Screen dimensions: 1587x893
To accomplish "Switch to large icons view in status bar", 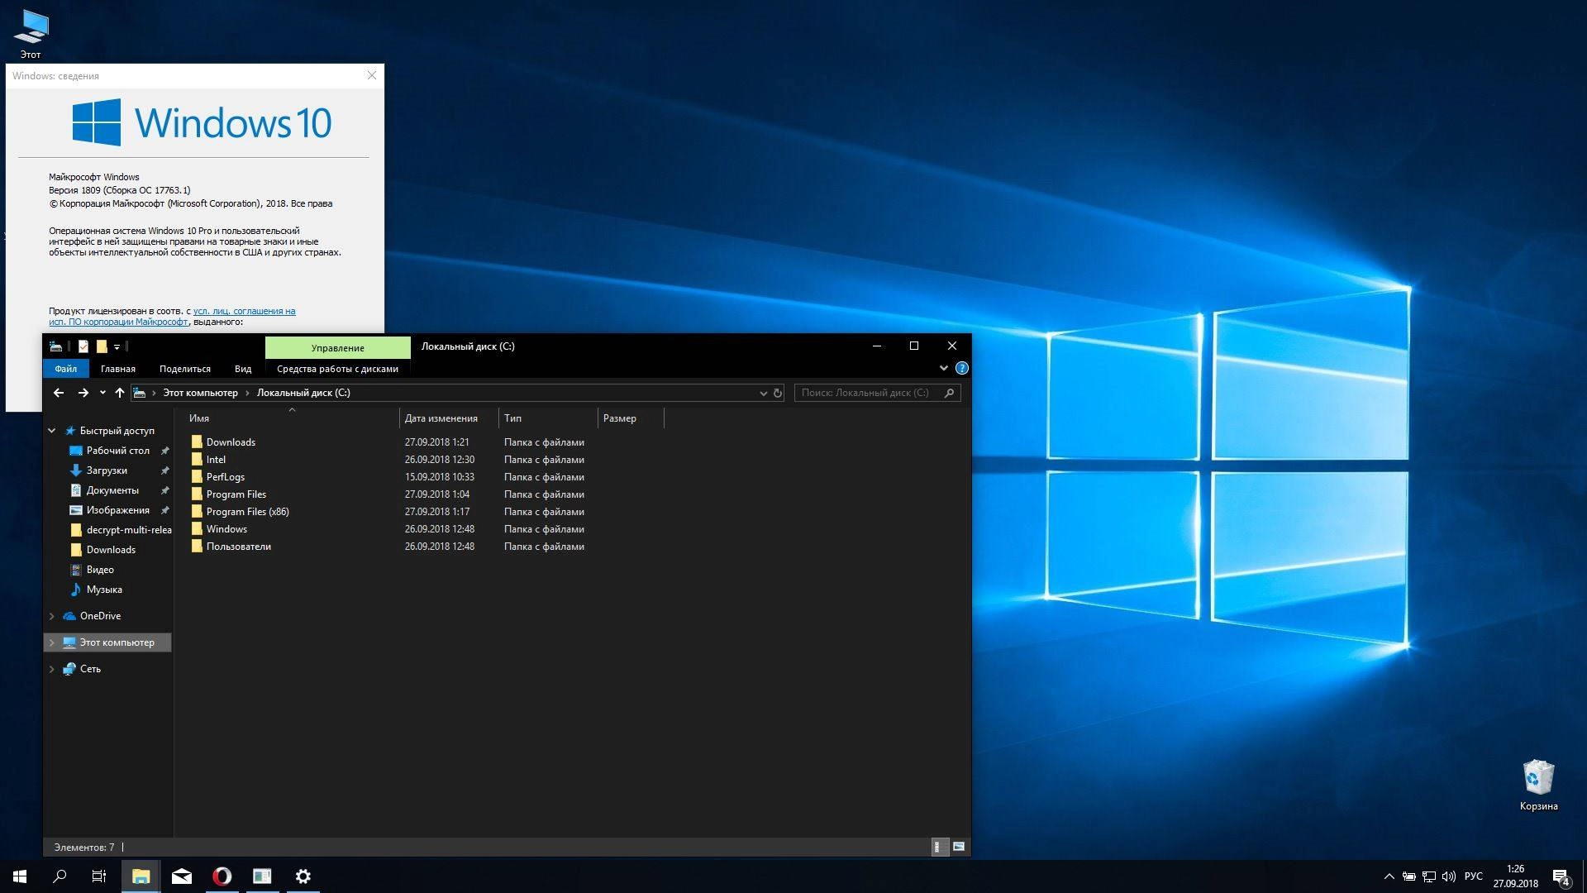I will (959, 847).
